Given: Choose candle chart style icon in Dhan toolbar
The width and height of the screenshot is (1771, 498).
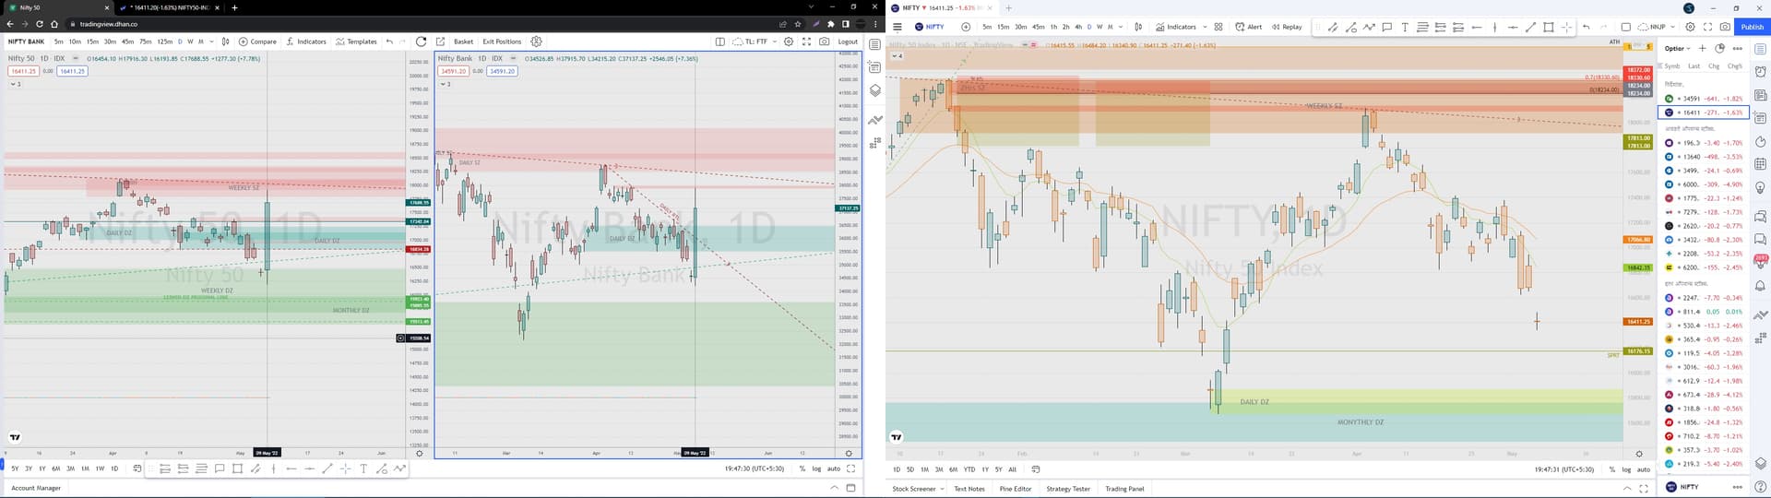Looking at the screenshot, I should [225, 41].
